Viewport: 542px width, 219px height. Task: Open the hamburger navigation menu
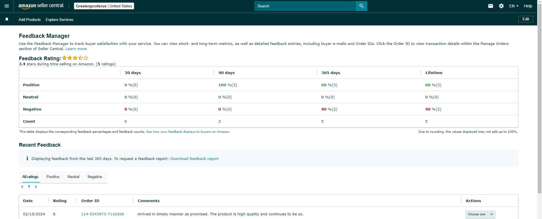(7, 6)
